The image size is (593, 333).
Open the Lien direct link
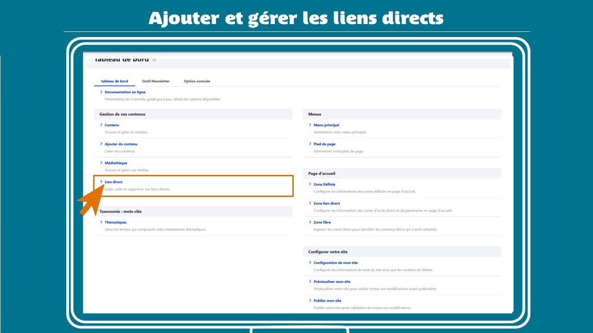(x=114, y=182)
